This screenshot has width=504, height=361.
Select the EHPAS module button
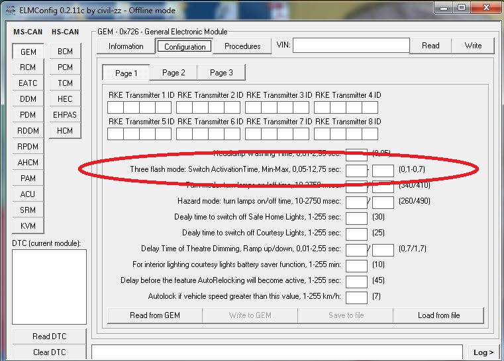coord(65,115)
